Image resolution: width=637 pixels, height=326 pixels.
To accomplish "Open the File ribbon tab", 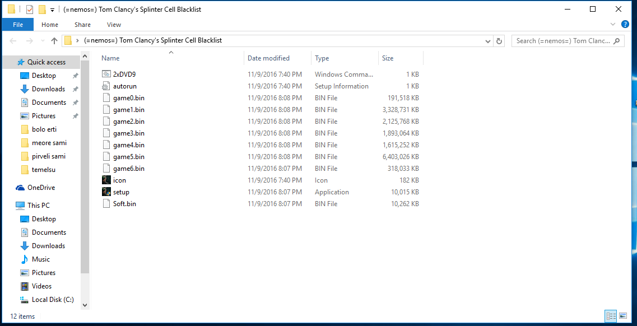I will pos(18,24).
